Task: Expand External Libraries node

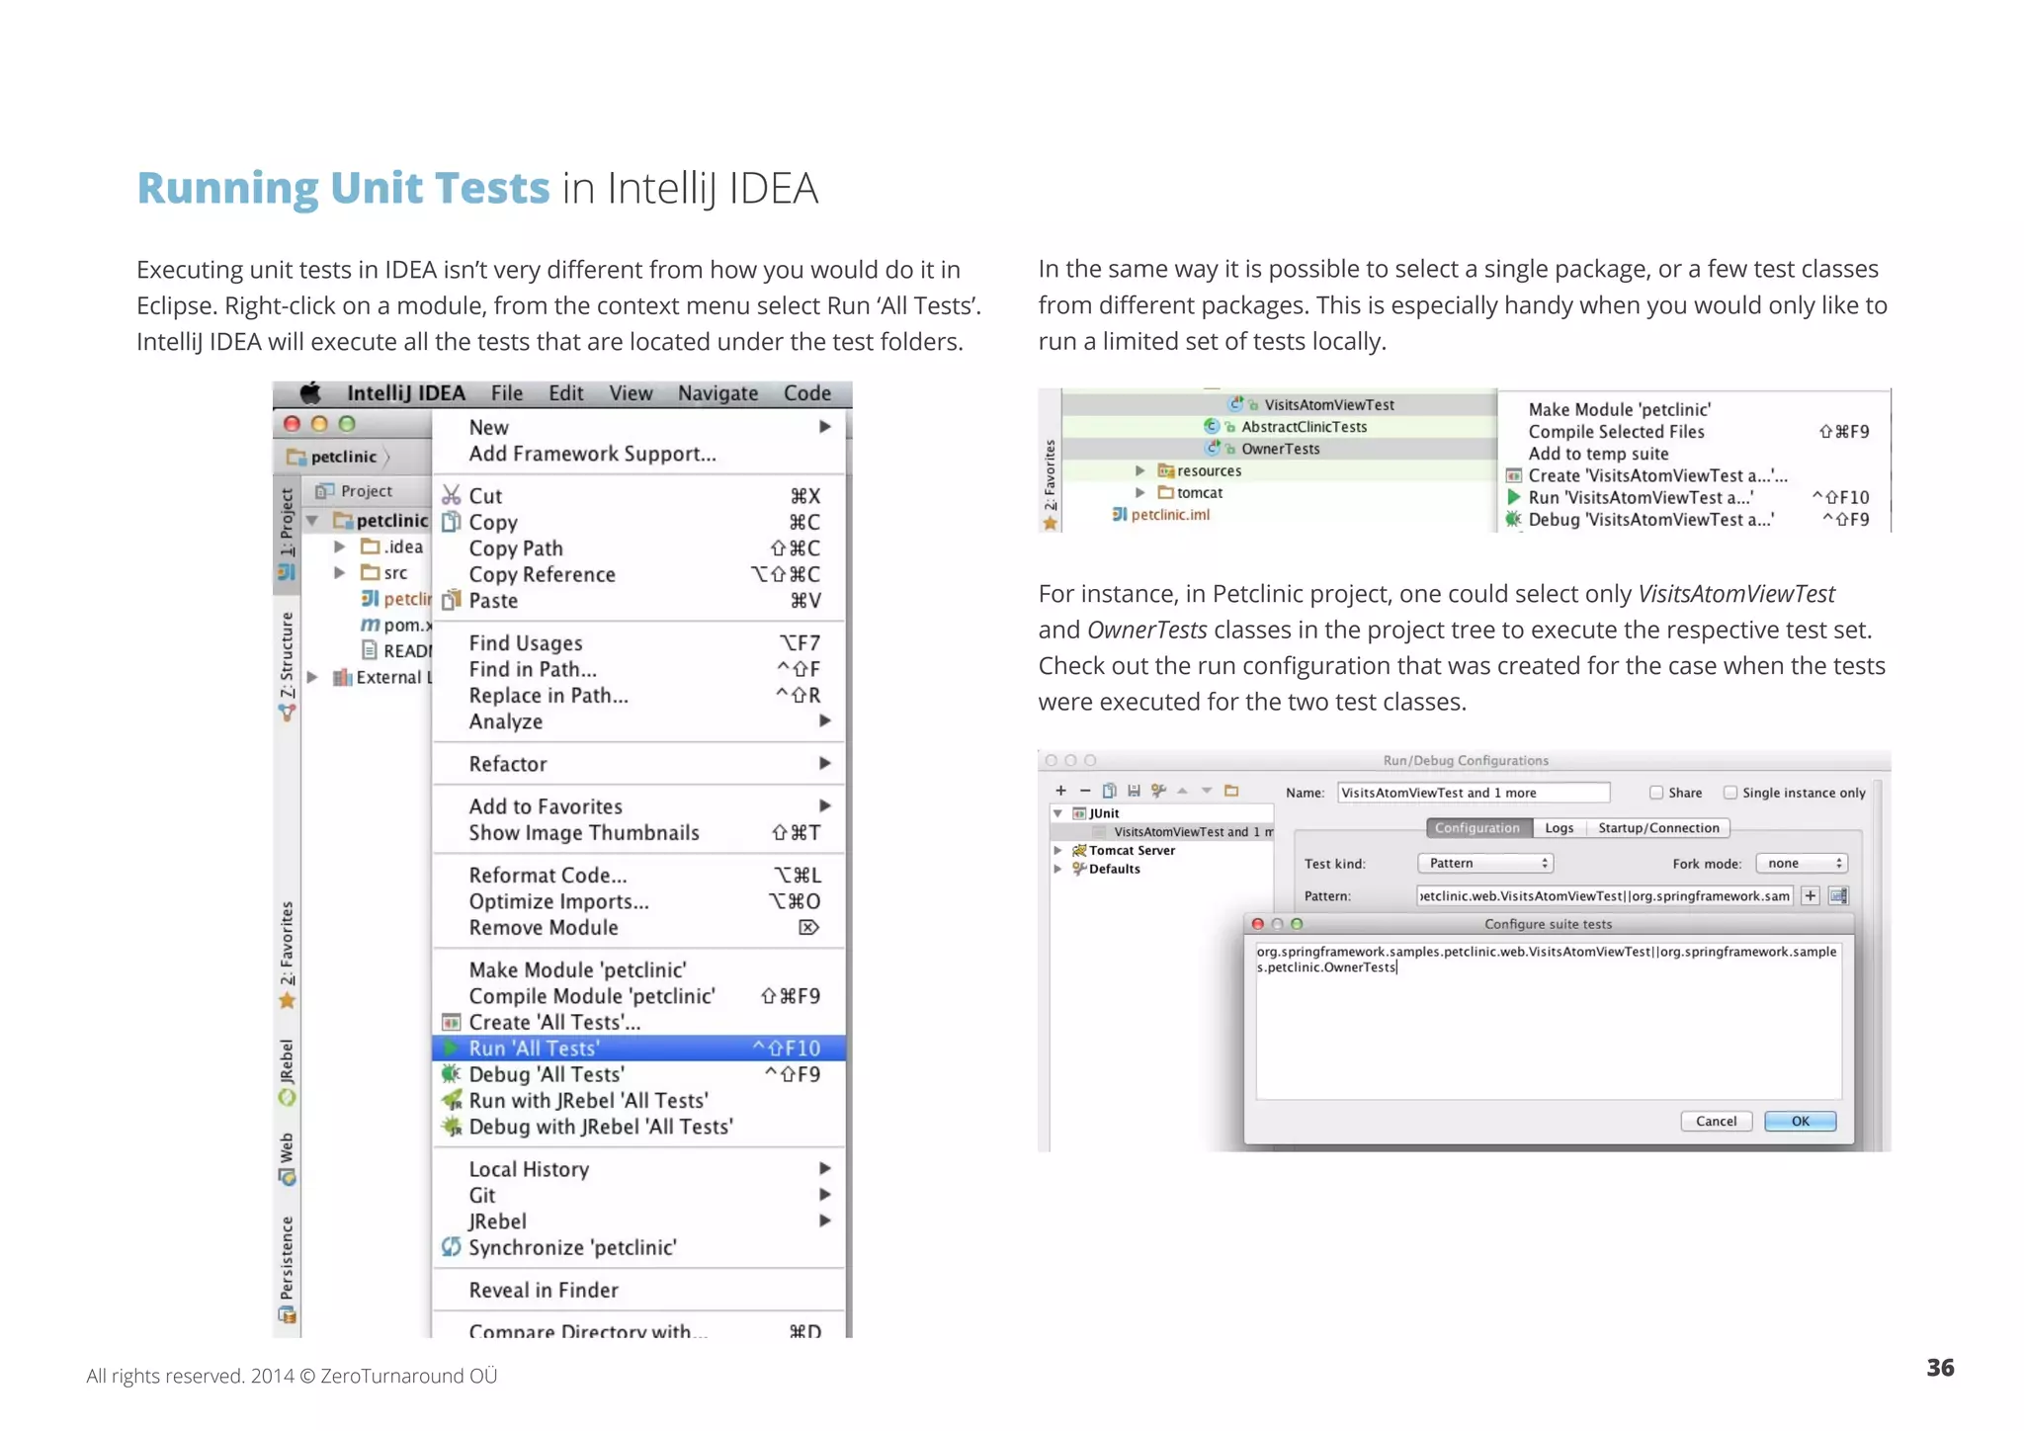Action: click(312, 677)
